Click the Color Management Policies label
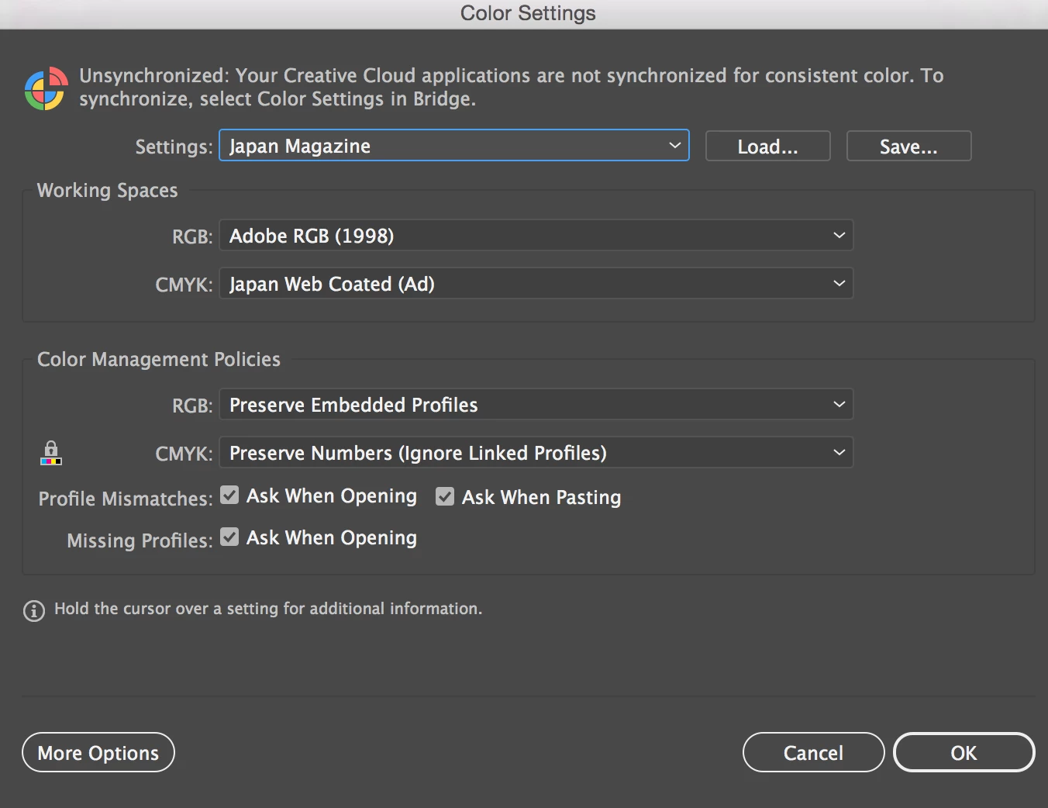 (159, 360)
